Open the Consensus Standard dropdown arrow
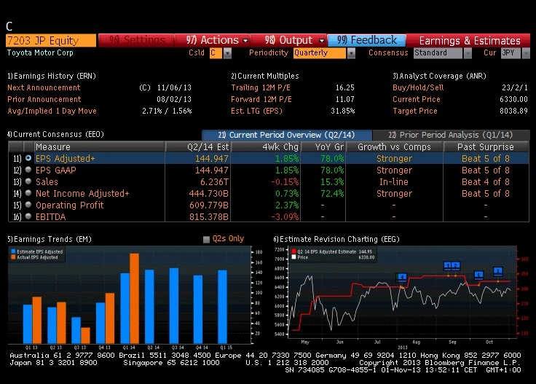536x384 pixels. 468,53
